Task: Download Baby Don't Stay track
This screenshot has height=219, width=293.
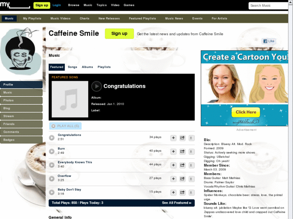Action: point(191,192)
